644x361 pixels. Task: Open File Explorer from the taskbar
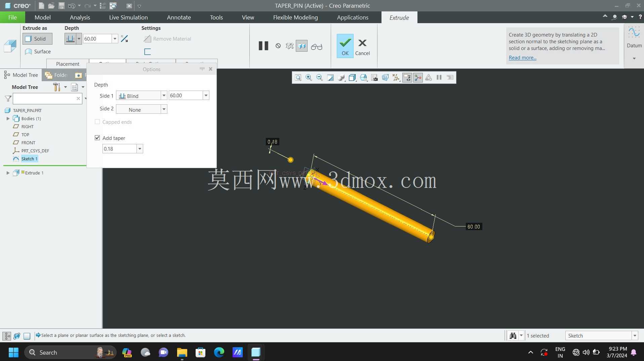[182, 353]
